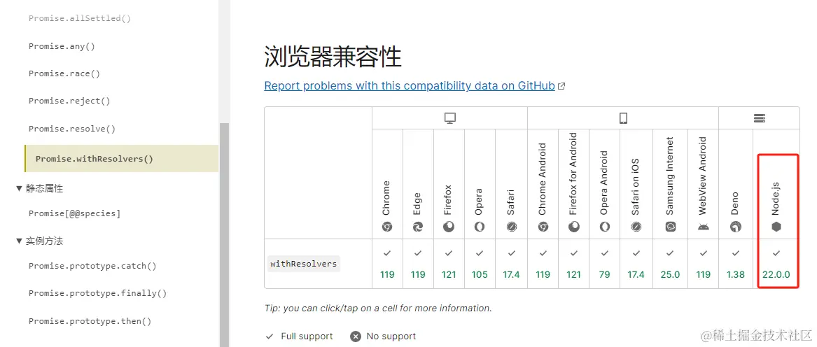Click the WebView Android robot icon
817x347 pixels.
click(703, 227)
